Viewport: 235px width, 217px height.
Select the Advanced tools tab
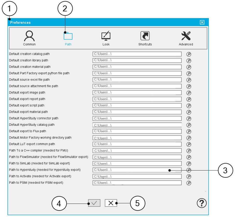coord(186,38)
